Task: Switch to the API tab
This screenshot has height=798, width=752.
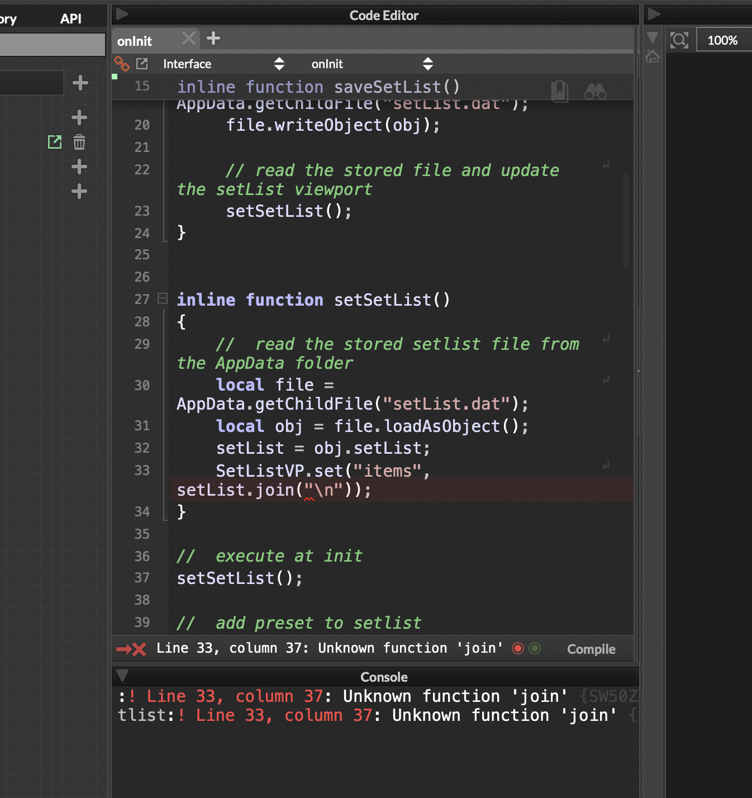Action: coord(71,18)
